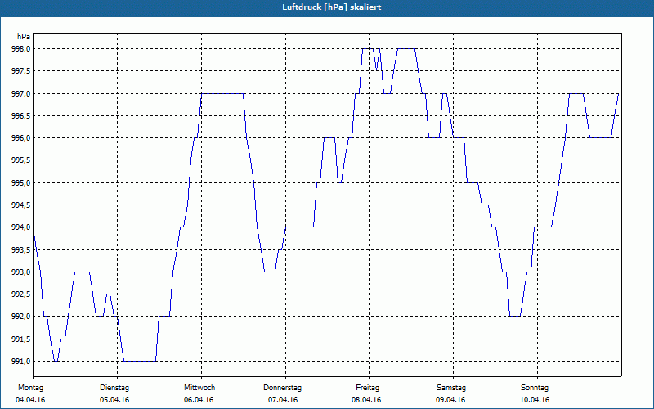Click the 997,5 axis value

(x=20, y=71)
